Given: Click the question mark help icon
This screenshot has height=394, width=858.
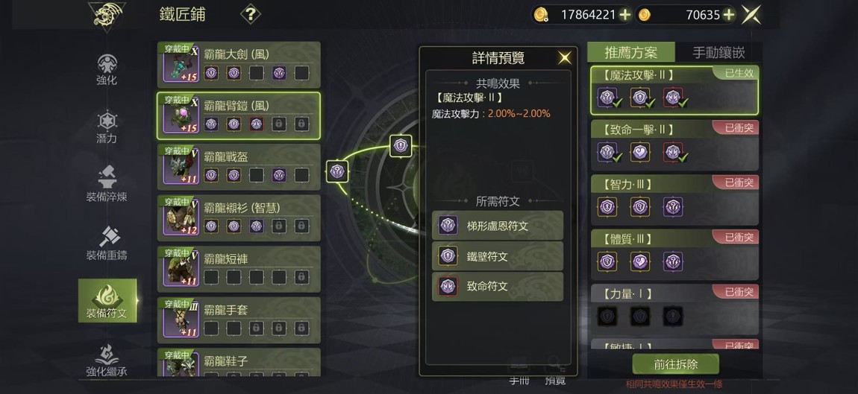Looking at the screenshot, I should coord(250,14).
